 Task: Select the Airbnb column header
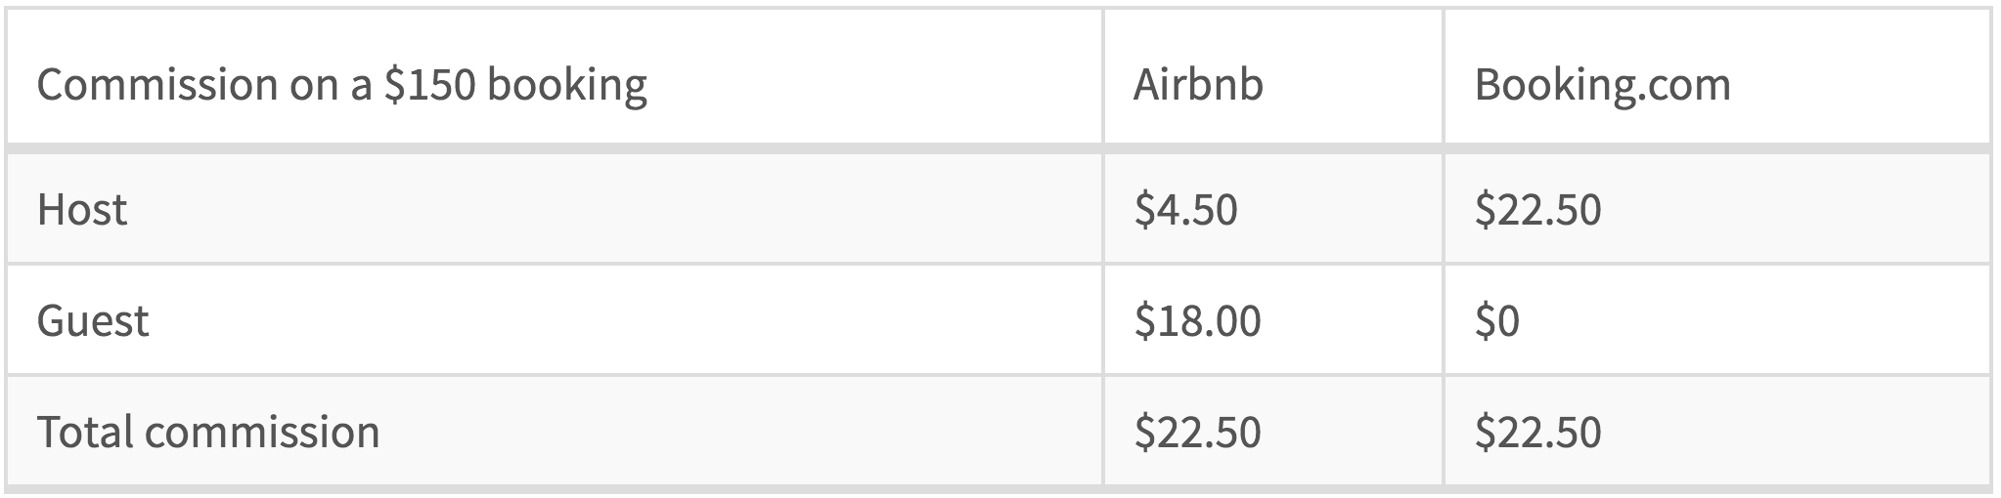pyautogui.click(x=1197, y=85)
